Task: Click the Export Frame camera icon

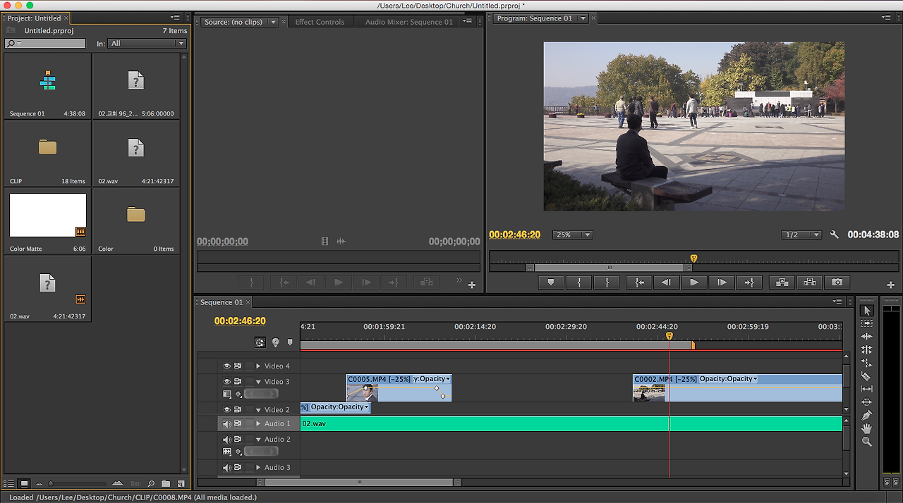Action: [x=837, y=282]
